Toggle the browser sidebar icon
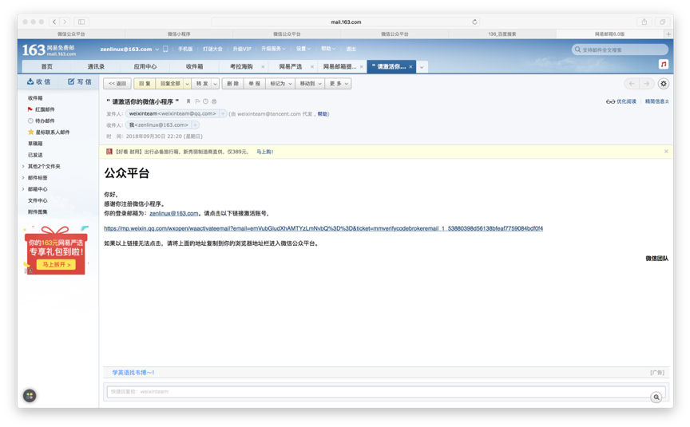 81,22
